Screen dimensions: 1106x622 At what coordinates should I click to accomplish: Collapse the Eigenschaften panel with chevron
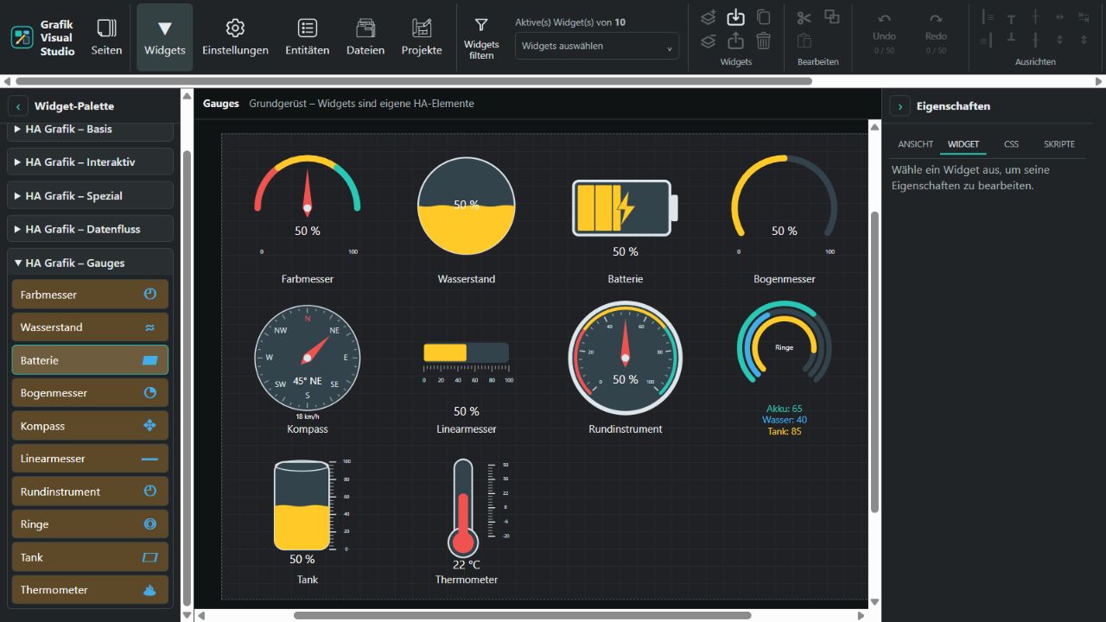point(900,106)
